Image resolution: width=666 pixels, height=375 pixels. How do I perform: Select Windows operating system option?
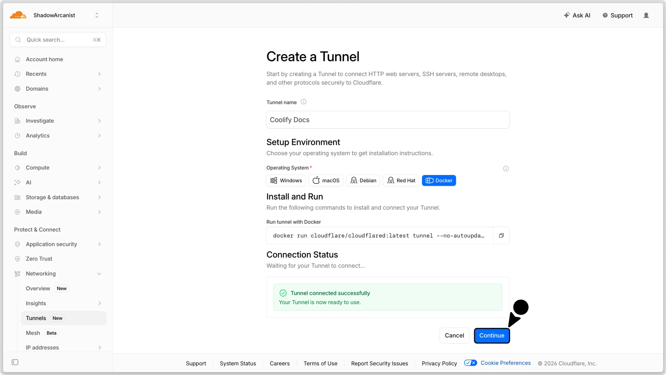click(x=286, y=181)
